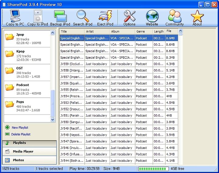219x173 pixels.
Task: Open the Community people icon
Action: tap(175, 16)
